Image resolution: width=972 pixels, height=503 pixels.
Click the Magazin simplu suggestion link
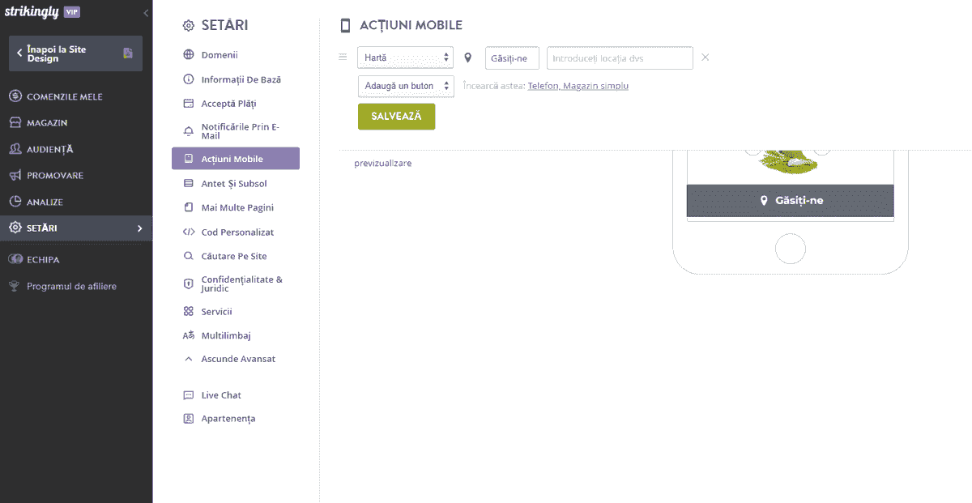[595, 86]
